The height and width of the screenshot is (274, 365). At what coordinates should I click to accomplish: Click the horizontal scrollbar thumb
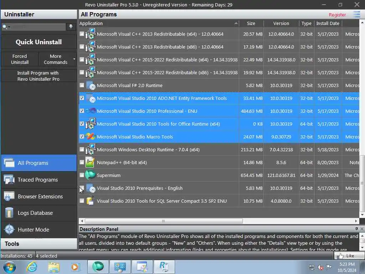pos(164,221)
